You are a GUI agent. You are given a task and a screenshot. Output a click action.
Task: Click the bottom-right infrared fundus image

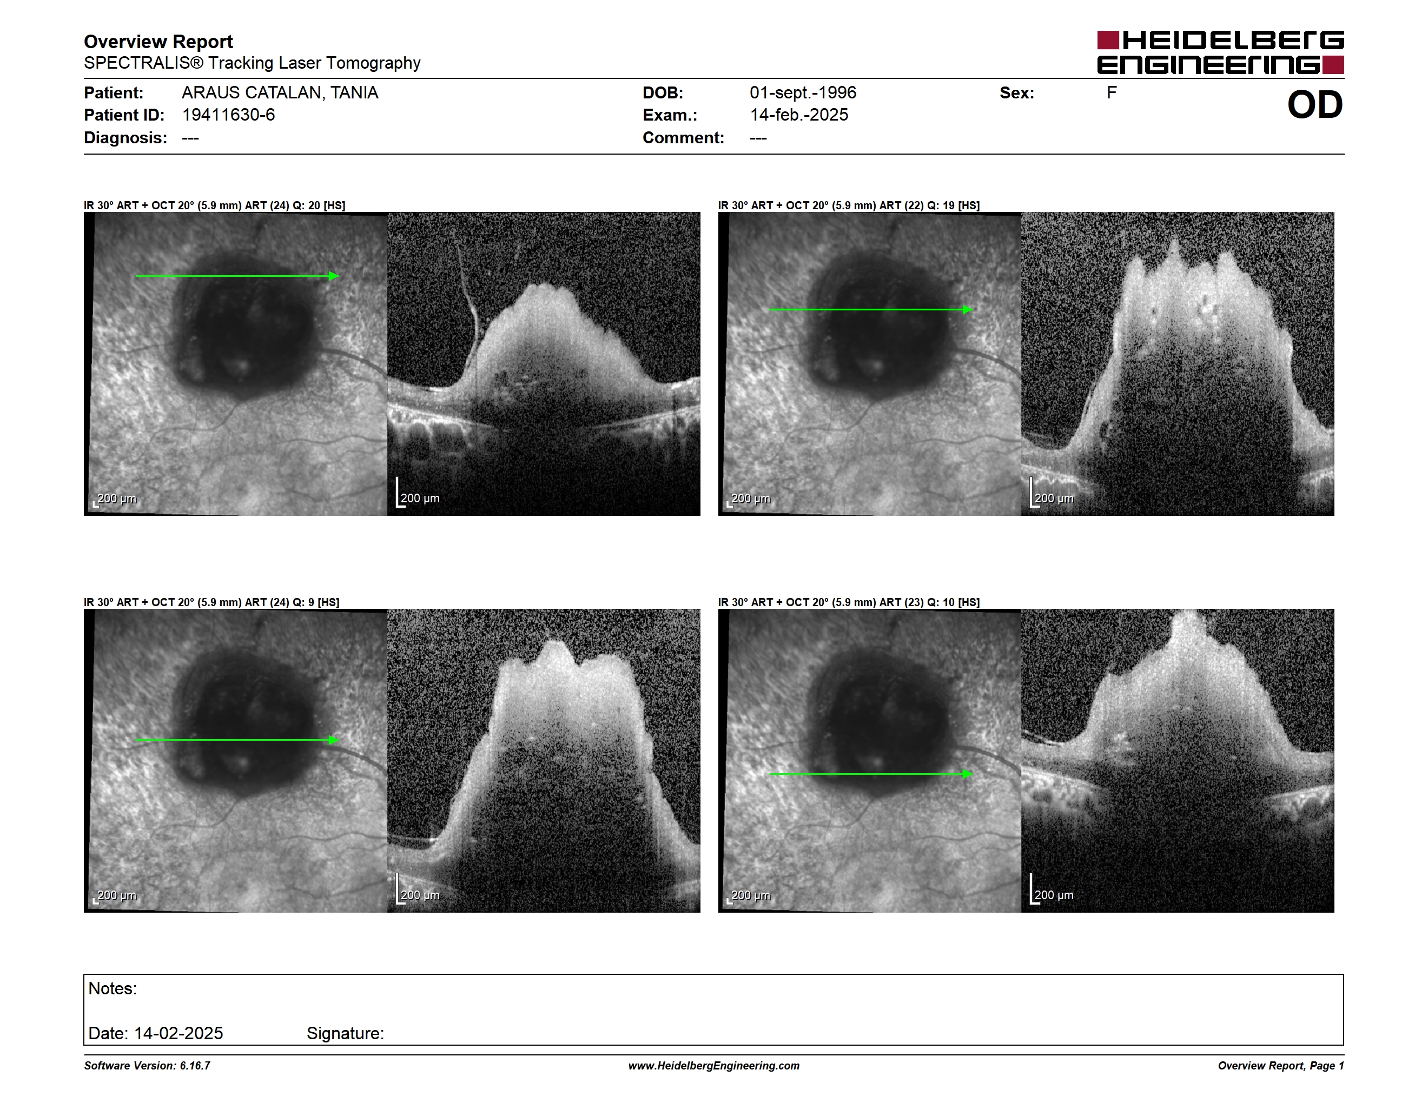point(870,761)
